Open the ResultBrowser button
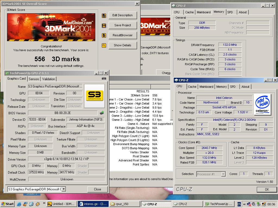 122,35
